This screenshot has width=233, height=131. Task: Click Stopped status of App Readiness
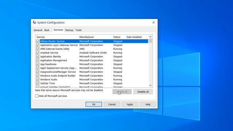118,64
